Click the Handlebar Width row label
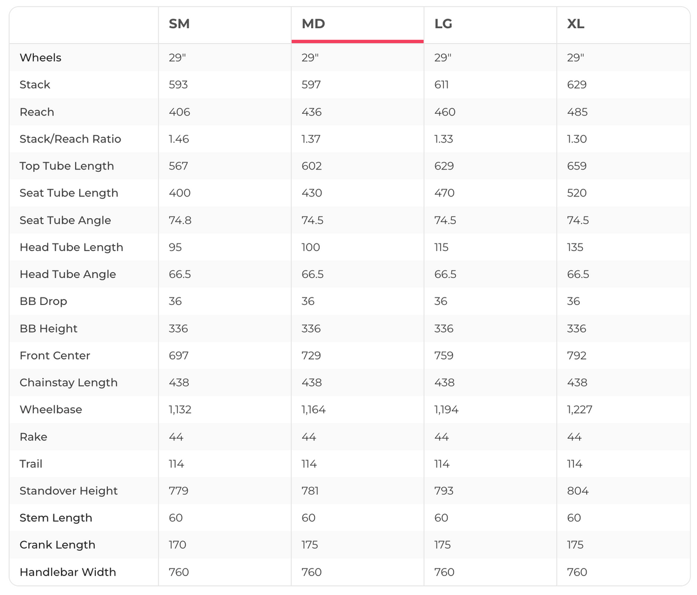Image resolution: width=697 pixels, height=595 pixels. tap(68, 572)
